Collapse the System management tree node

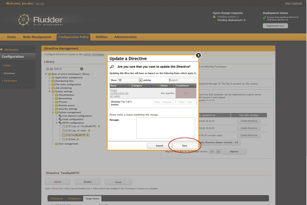(53, 112)
